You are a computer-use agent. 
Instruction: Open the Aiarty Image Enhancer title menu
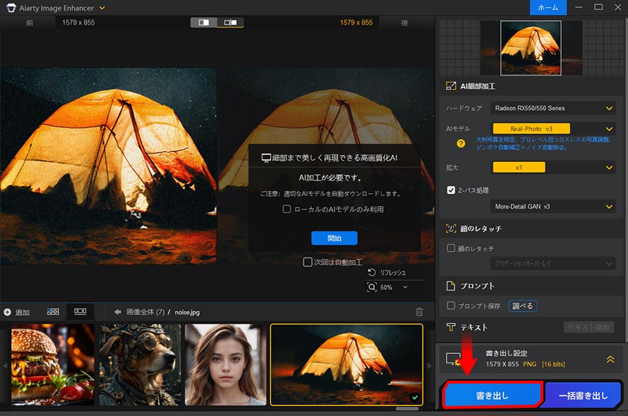[x=102, y=8]
